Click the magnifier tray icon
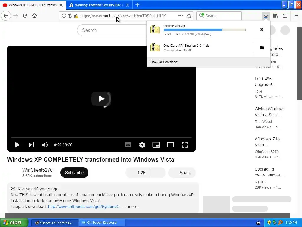This screenshot has width=302, height=227. coord(280,223)
